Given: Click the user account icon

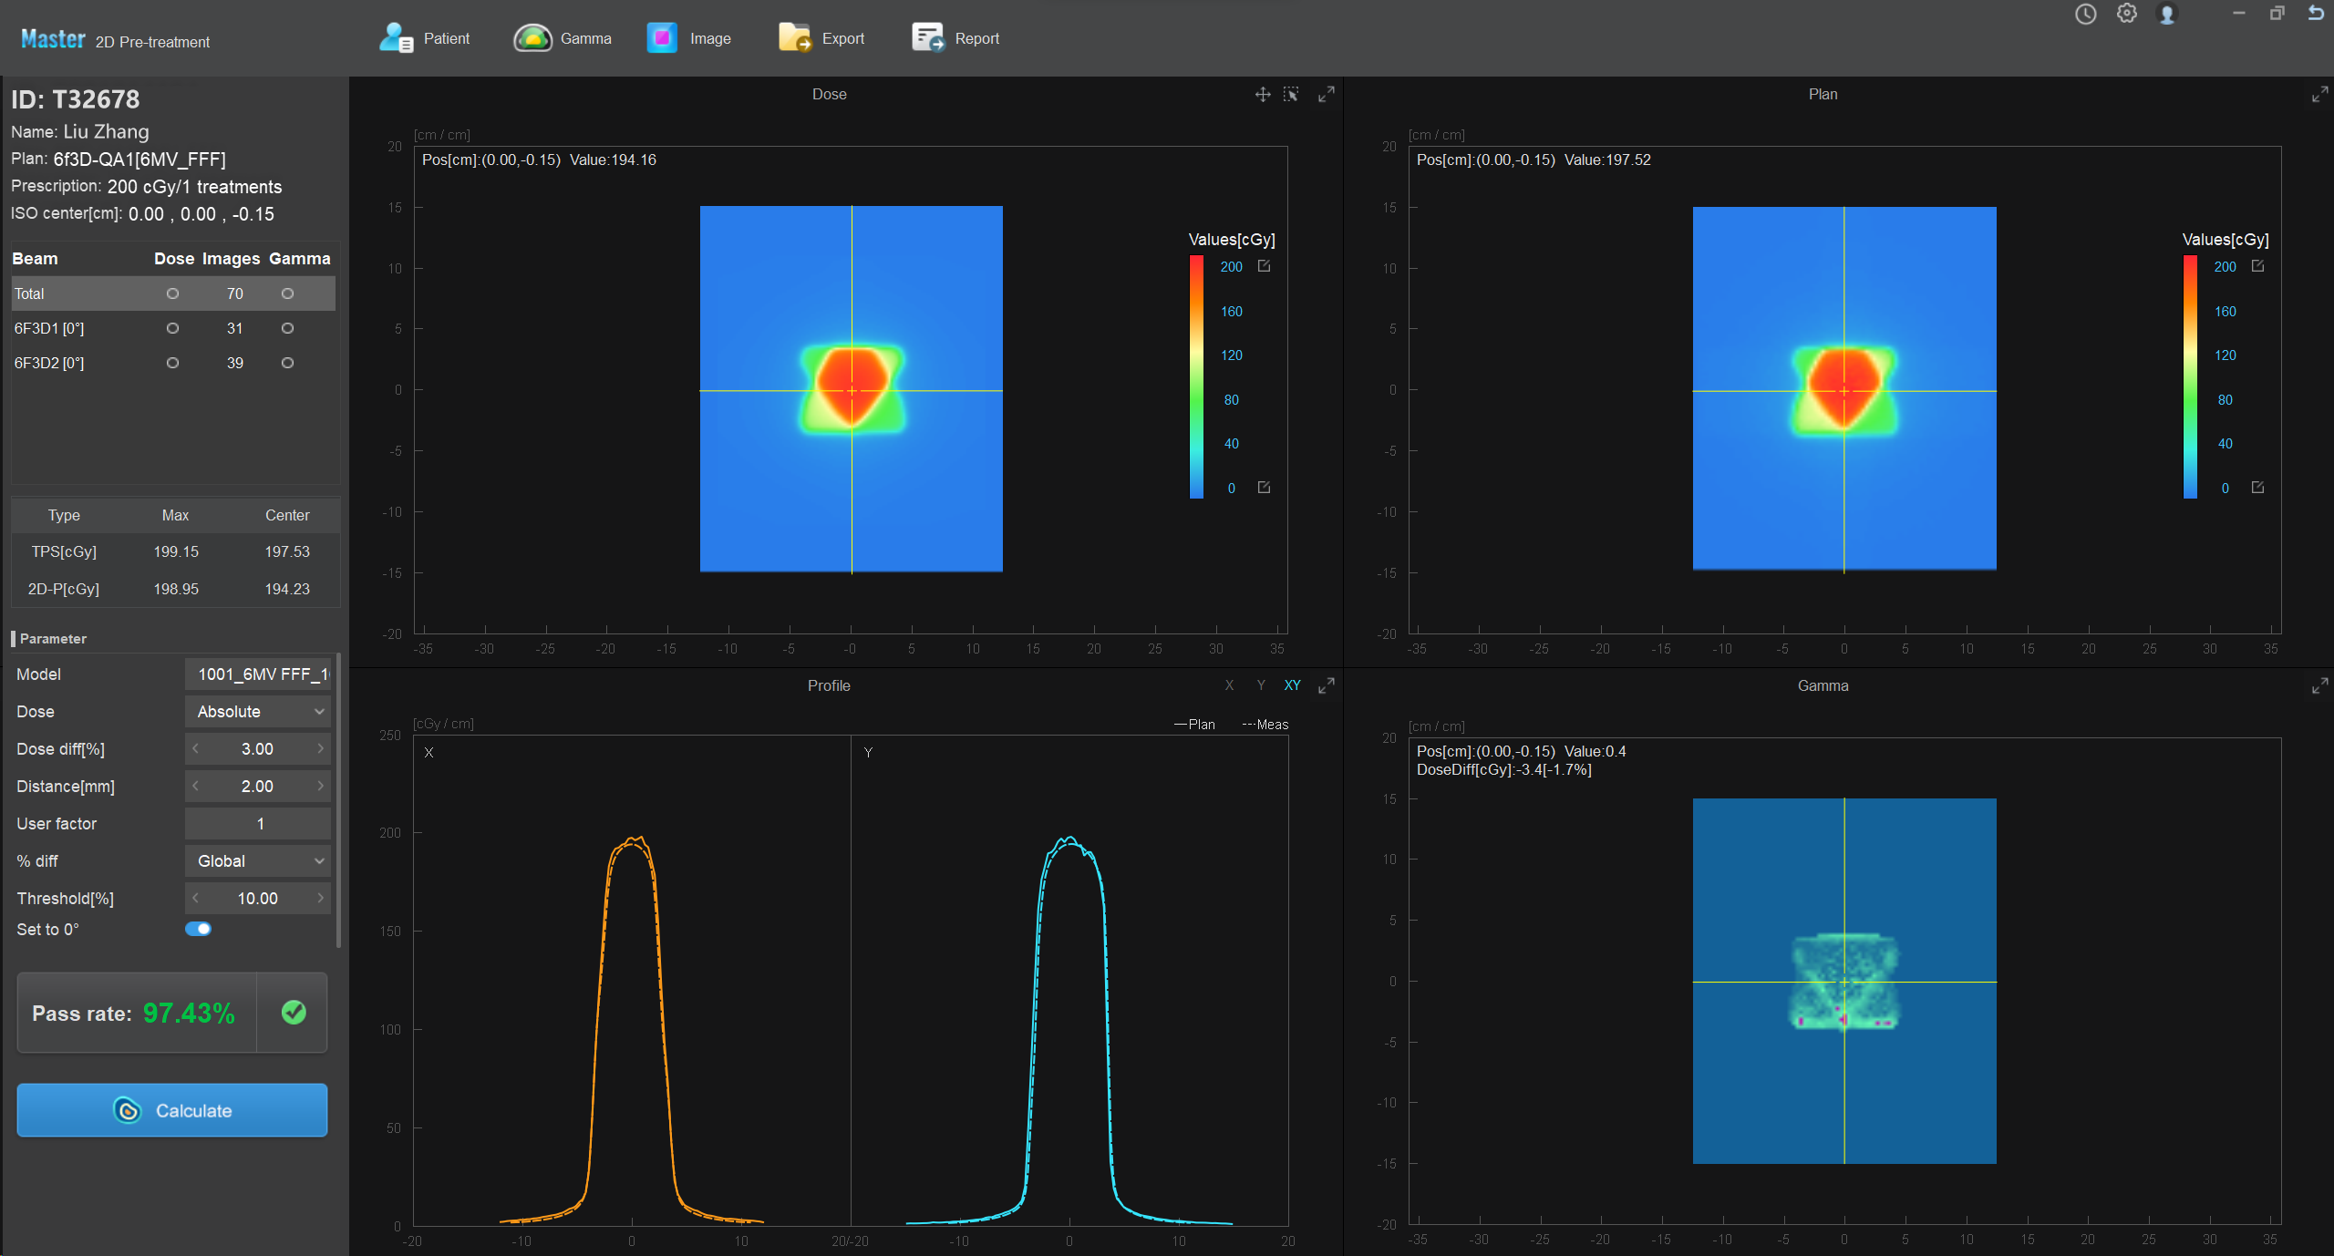Looking at the screenshot, I should (2167, 15).
